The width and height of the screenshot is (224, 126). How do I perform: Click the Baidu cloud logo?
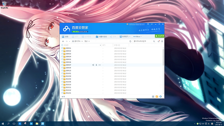click(x=67, y=29)
